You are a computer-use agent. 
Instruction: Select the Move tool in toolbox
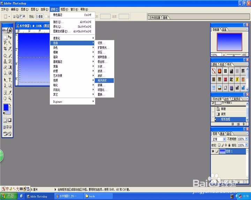click(10, 37)
